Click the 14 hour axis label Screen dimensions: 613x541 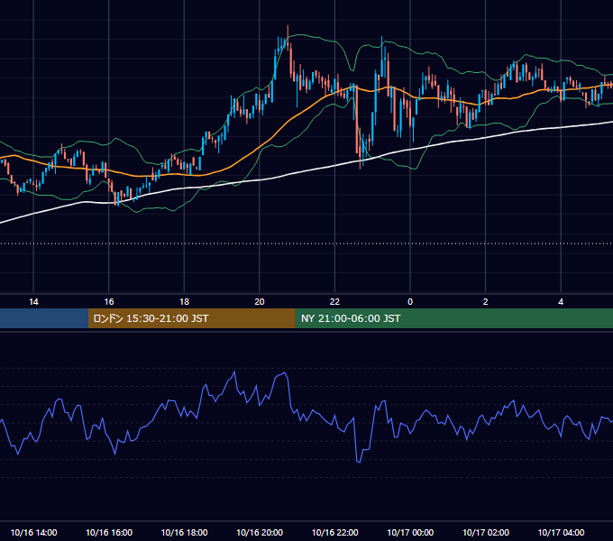coord(33,302)
